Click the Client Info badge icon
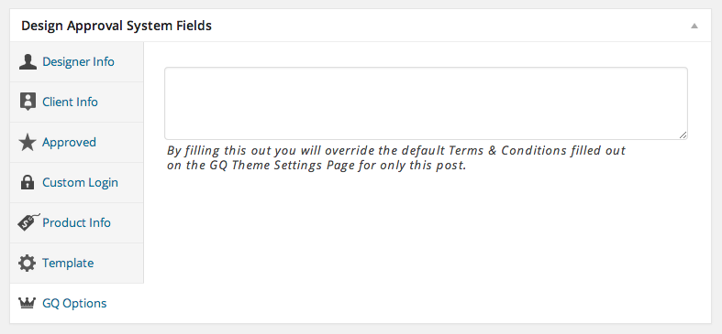This screenshot has width=722, height=334. (28, 102)
